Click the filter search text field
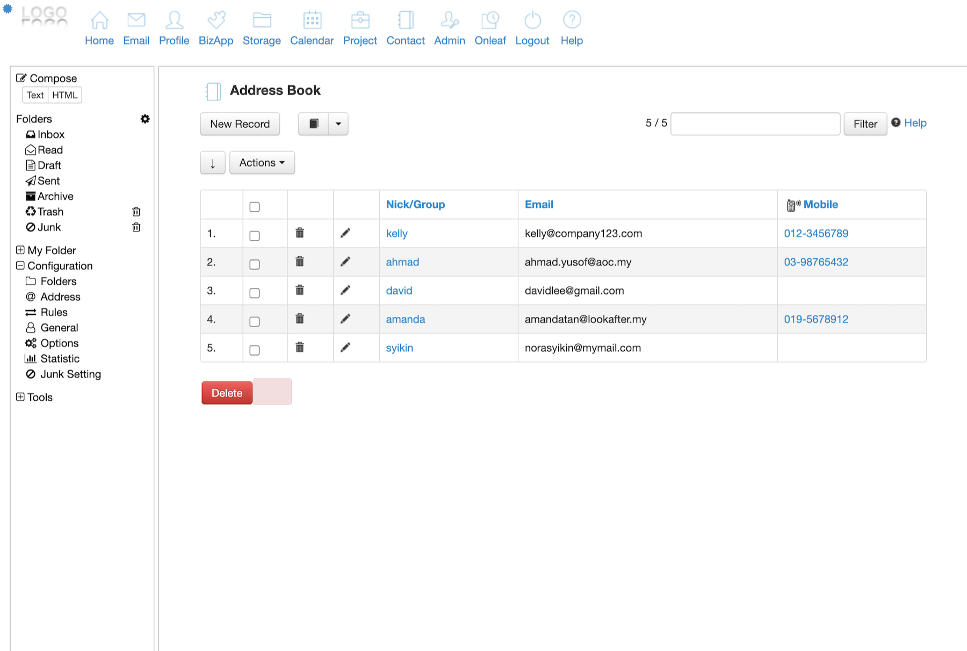 (755, 124)
